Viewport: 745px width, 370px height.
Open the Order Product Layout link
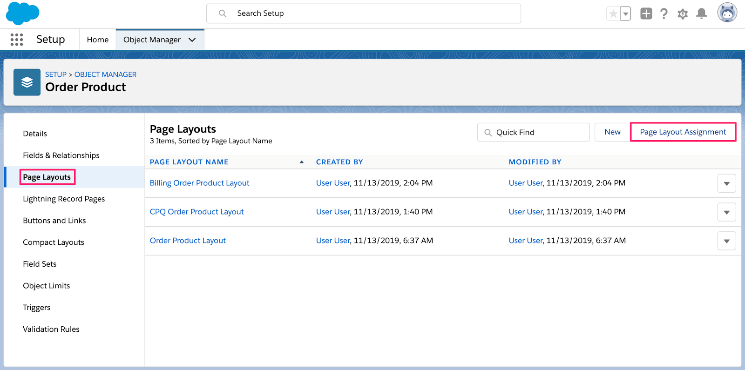[188, 241]
